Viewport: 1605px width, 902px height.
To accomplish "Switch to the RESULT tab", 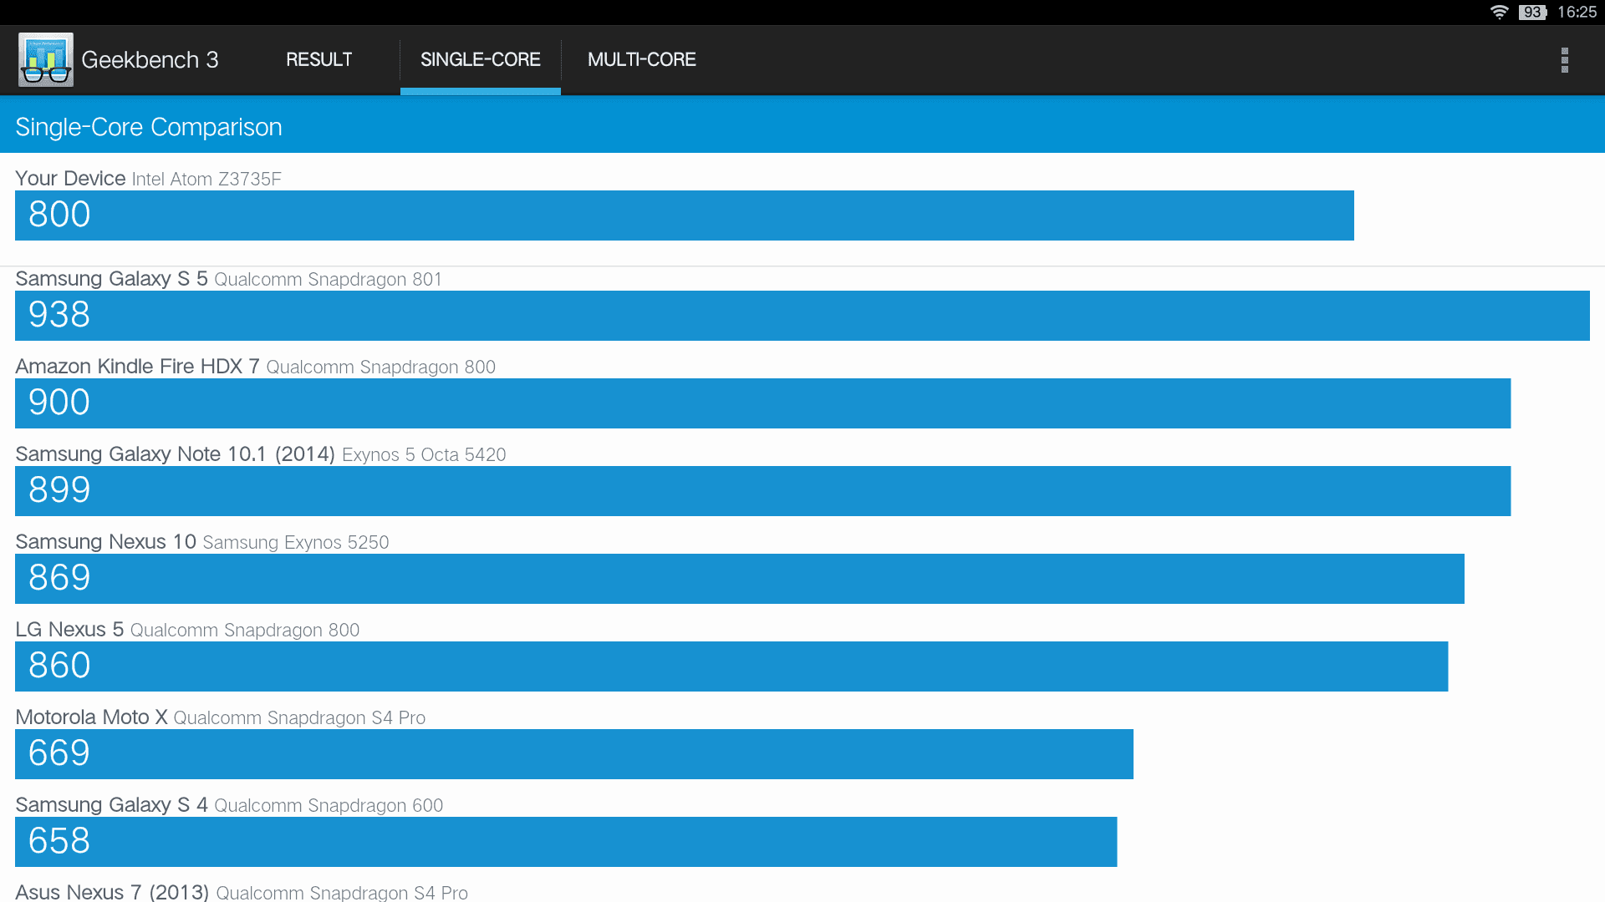I will [x=318, y=59].
